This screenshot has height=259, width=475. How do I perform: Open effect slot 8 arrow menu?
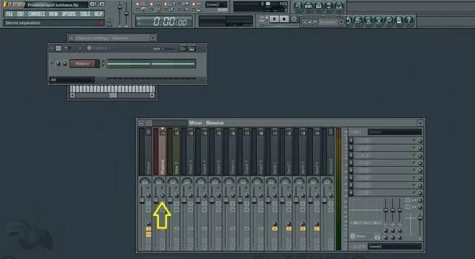click(x=351, y=193)
